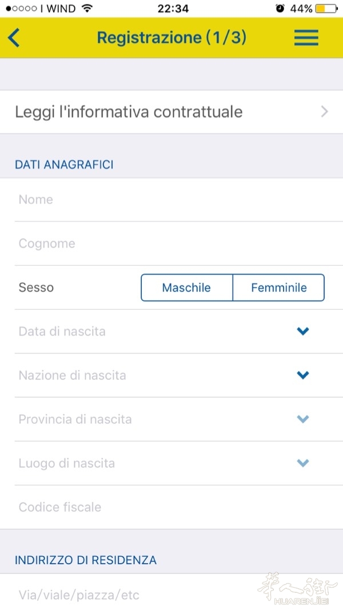
Task: Focus the Cognome input field
Action: pos(171,244)
